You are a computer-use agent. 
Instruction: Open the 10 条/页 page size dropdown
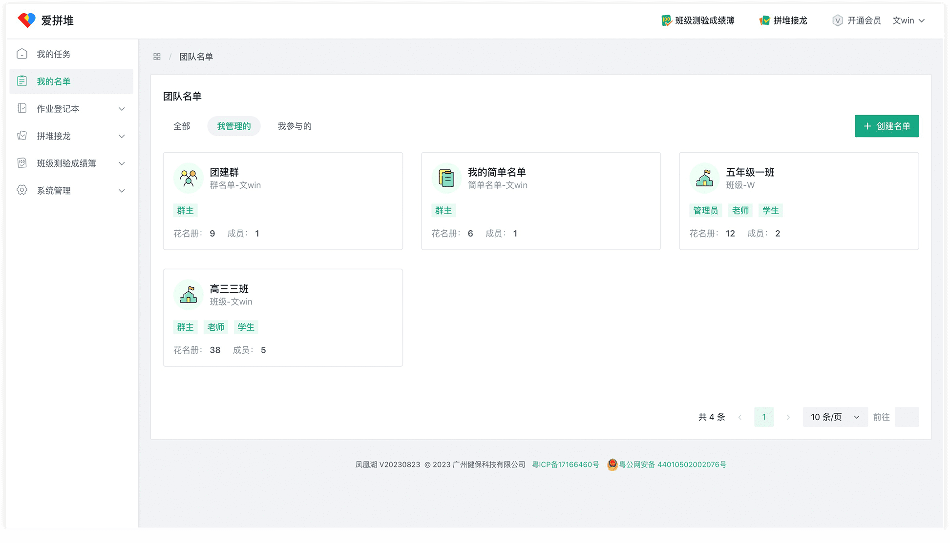(x=835, y=417)
